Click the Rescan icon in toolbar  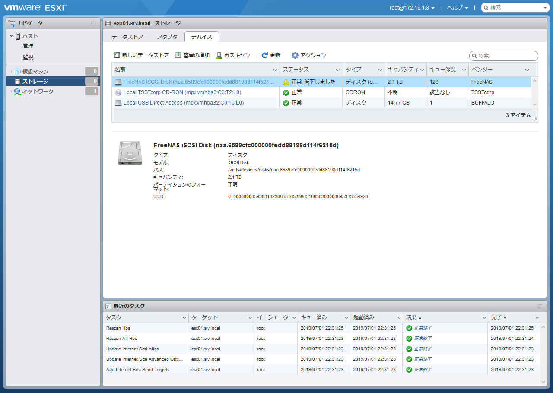(x=219, y=55)
